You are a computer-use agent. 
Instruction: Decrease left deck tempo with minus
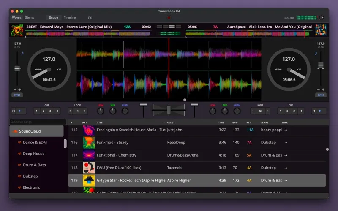15,89
